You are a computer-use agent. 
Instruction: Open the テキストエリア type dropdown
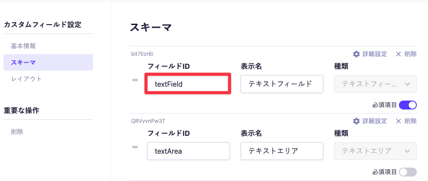[375, 151]
